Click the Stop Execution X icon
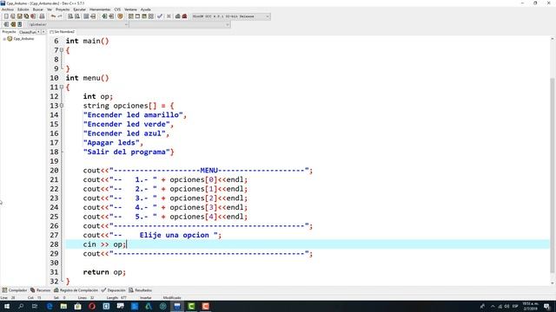Image resolution: width=556 pixels, height=312 pixels. 169,16
